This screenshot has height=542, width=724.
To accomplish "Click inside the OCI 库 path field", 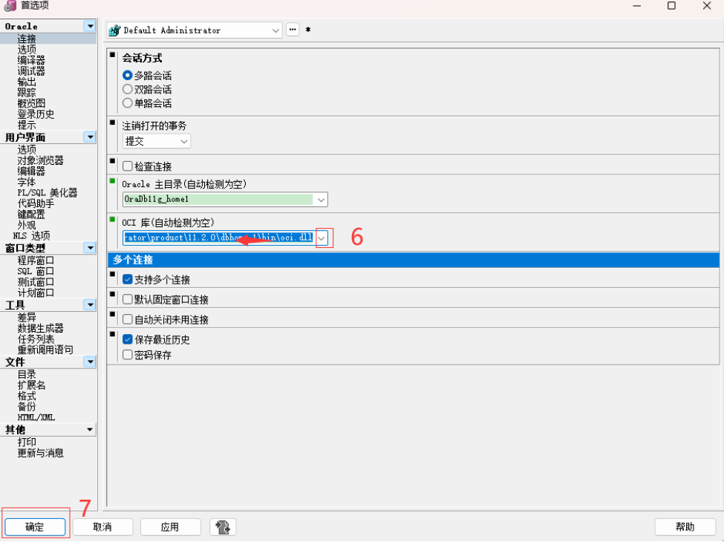I will [218, 238].
